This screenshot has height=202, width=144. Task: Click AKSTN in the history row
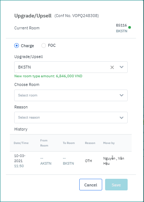[46, 164]
